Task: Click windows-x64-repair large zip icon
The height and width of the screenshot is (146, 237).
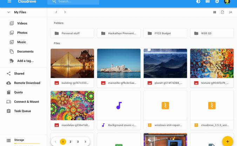Action: [165, 105]
